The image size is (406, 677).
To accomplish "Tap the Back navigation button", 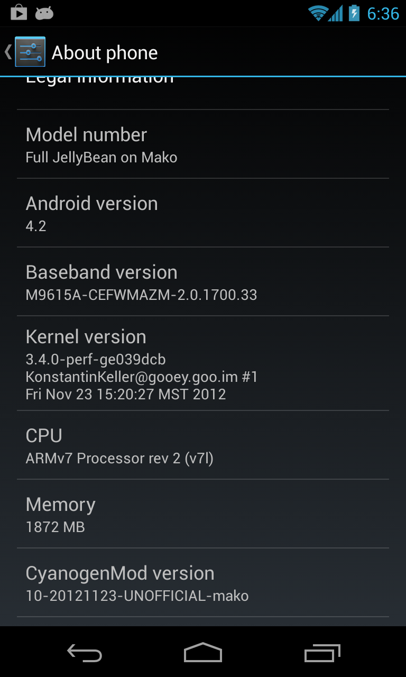I will click(85, 653).
